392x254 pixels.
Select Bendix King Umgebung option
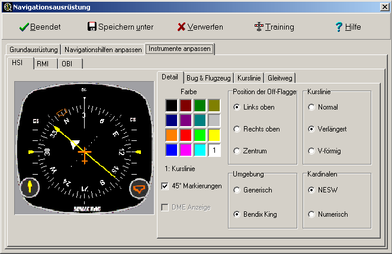click(x=255, y=214)
